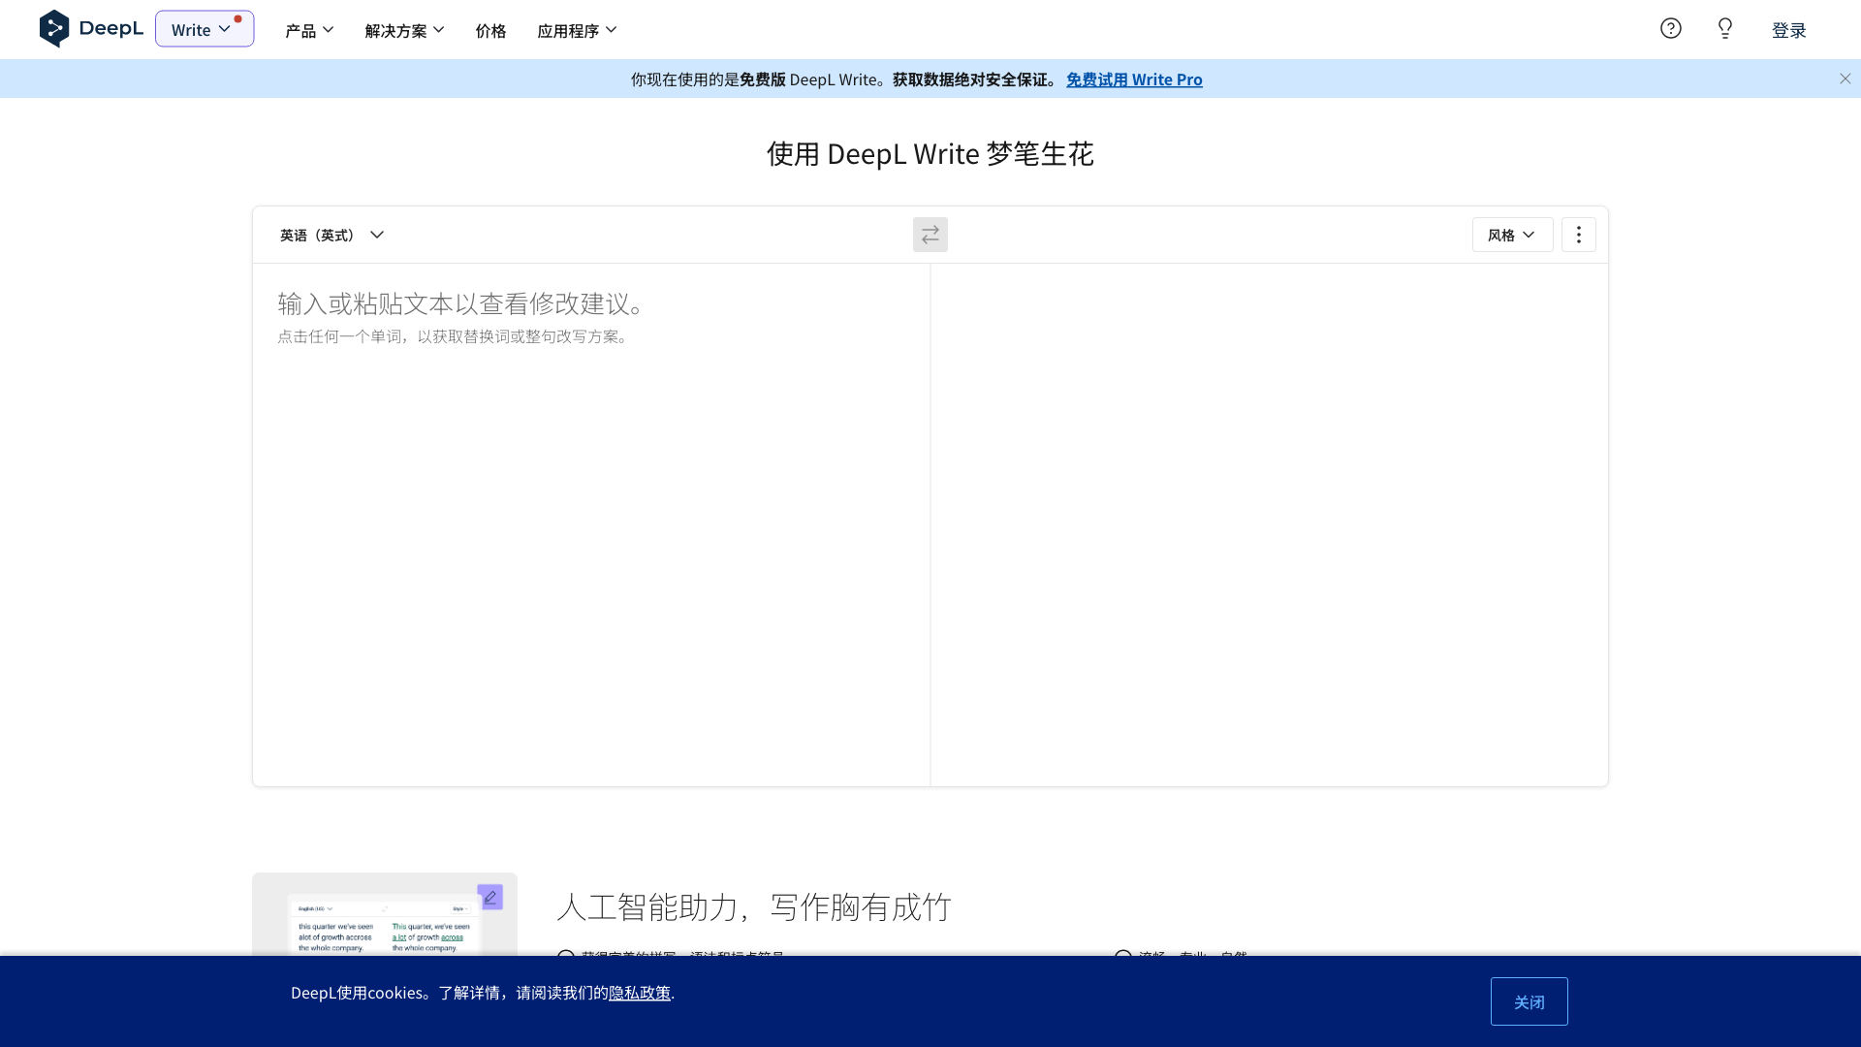Viewport: 1861px width, 1047px height.
Task: Click the DeepL logo
Action: 91,29
